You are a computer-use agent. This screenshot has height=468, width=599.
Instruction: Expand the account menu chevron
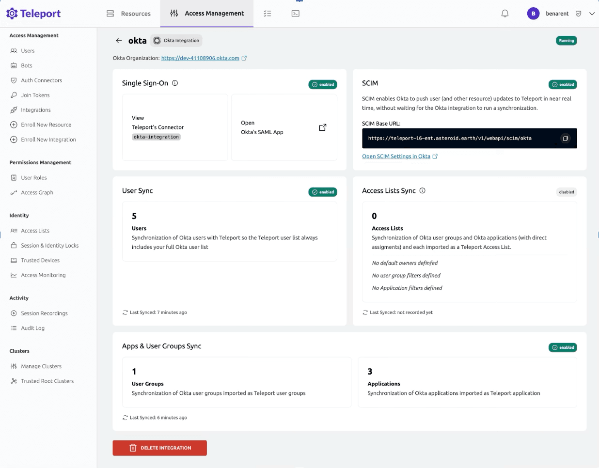click(592, 14)
